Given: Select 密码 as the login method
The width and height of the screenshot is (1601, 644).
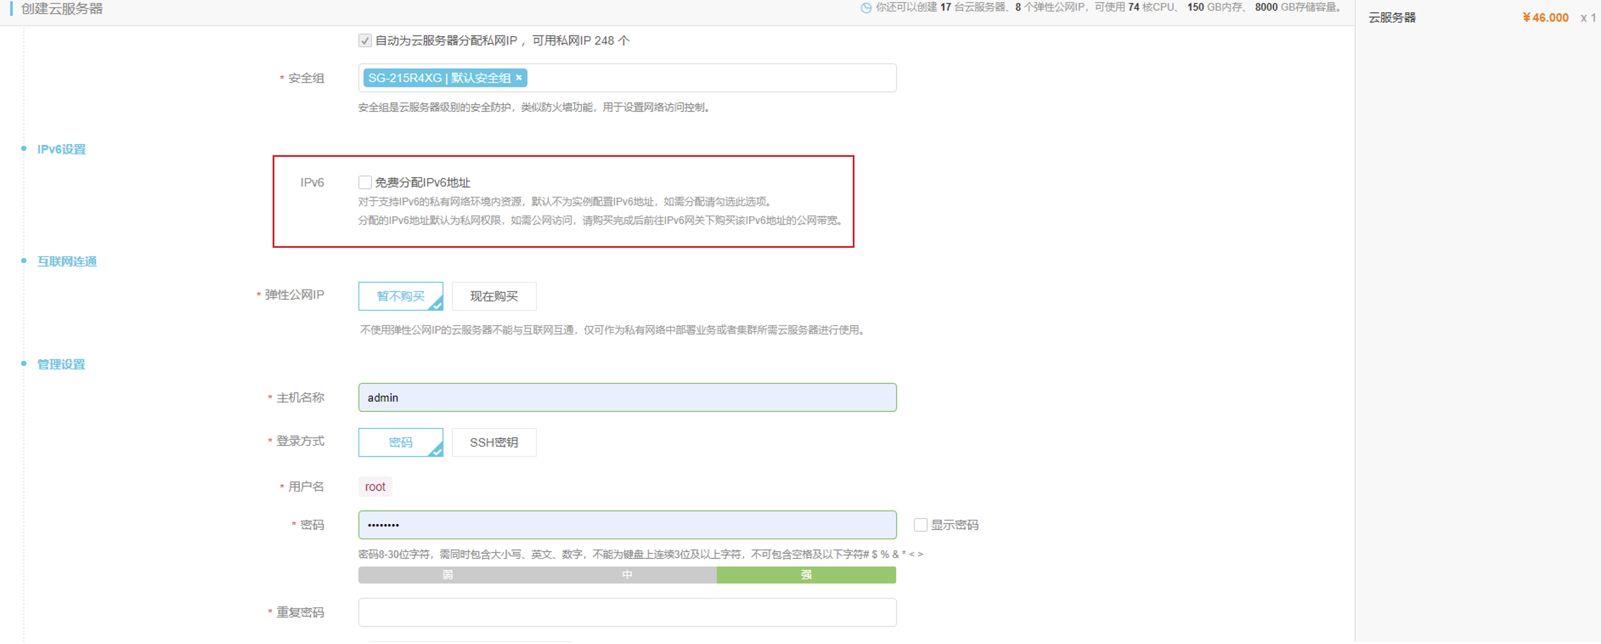Looking at the screenshot, I should [400, 443].
